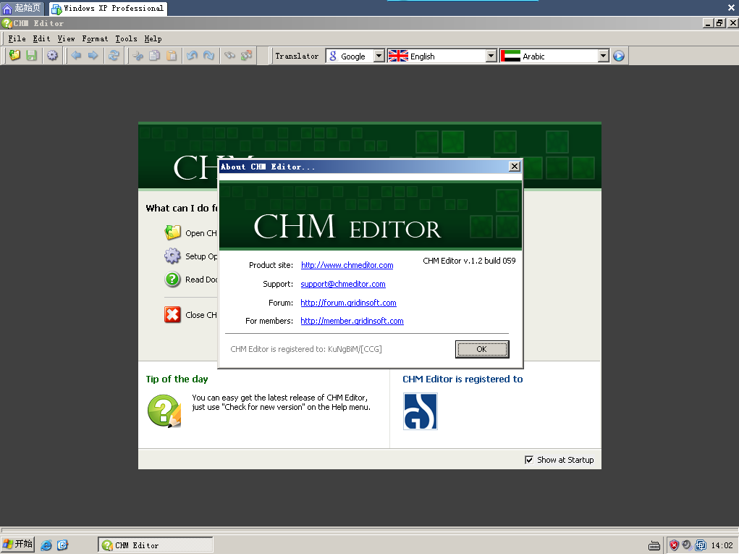Screen dimensions: 739x554
Task: Open the File menu
Action: click(x=17, y=38)
